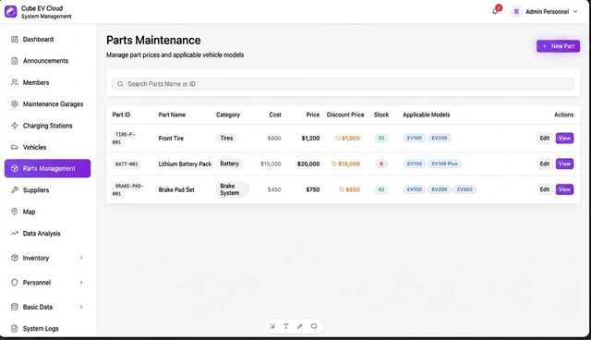This screenshot has height=340, width=591.
Task: View the Front Tire part
Action: pyautogui.click(x=564, y=139)
